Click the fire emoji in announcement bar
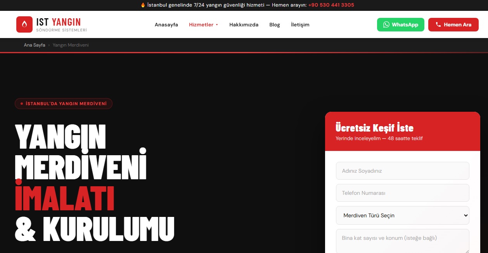Viewport: 488px width, 253px height. [143, 5]
